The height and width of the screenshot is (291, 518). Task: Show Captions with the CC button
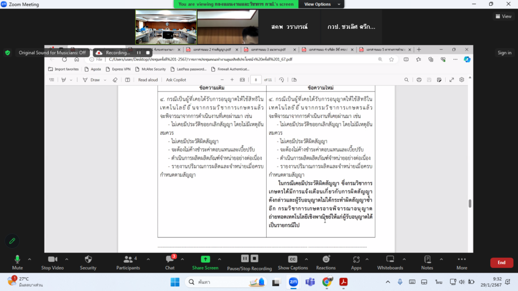click(293, 263)
